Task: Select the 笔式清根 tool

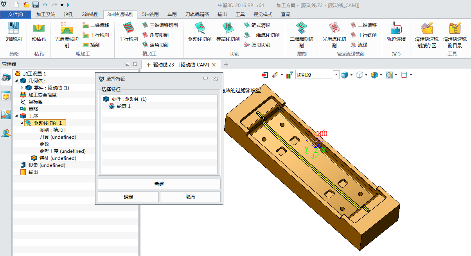Action: point(258,24)
